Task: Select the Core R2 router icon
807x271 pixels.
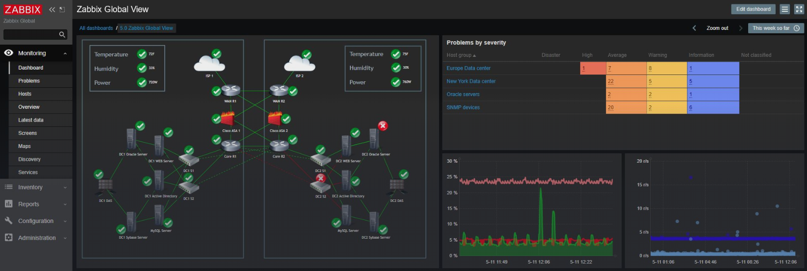Action: [x=279, y=146]
